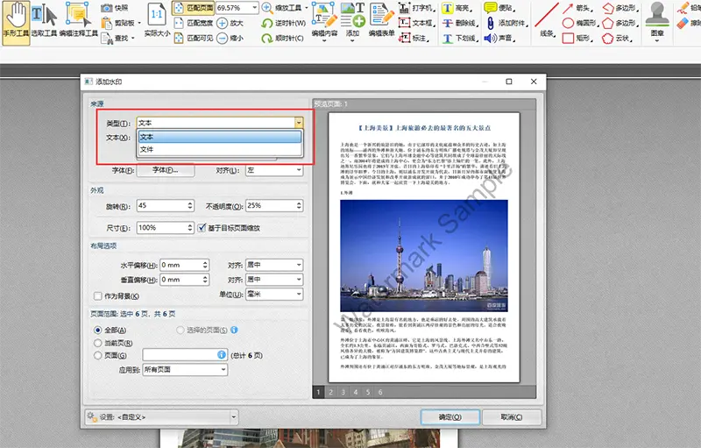Open the Add (添加) content tool
Viewport: 701px width, 448px height.
click(353, 21)
